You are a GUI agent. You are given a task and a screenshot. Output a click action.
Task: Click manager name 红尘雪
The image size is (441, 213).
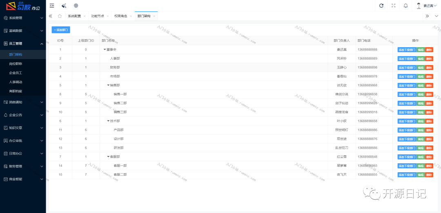[x=342, y=156]
